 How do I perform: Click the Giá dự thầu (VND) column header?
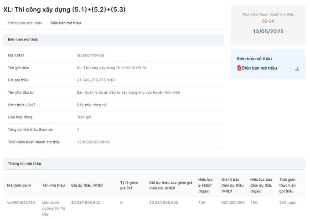pyautogui.click(x=87, y=185)
